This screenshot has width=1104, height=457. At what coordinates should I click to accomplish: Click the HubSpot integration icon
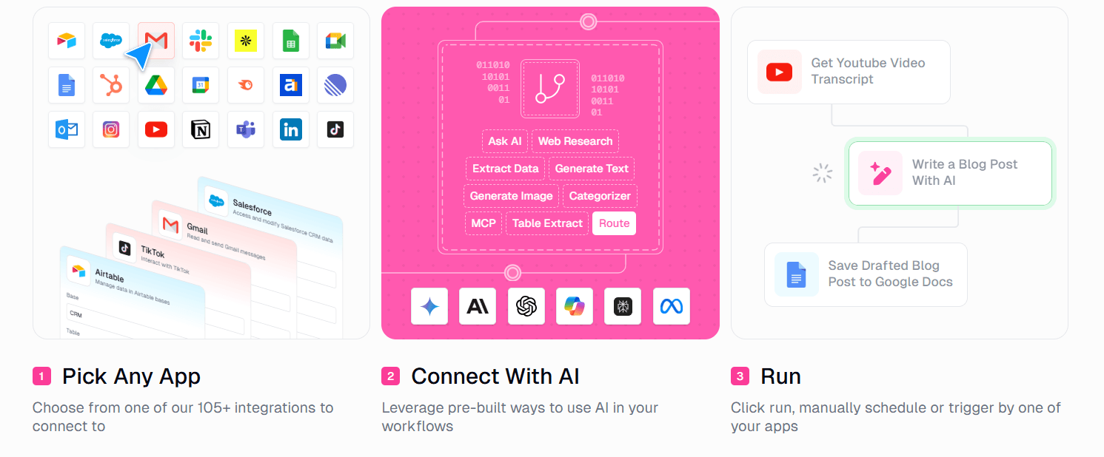pos(111,85)
